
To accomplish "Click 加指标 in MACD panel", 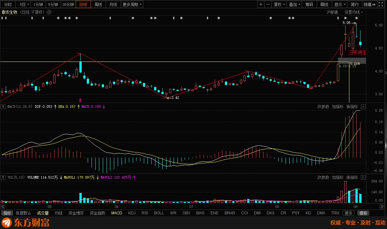I will tap(338, 107).
